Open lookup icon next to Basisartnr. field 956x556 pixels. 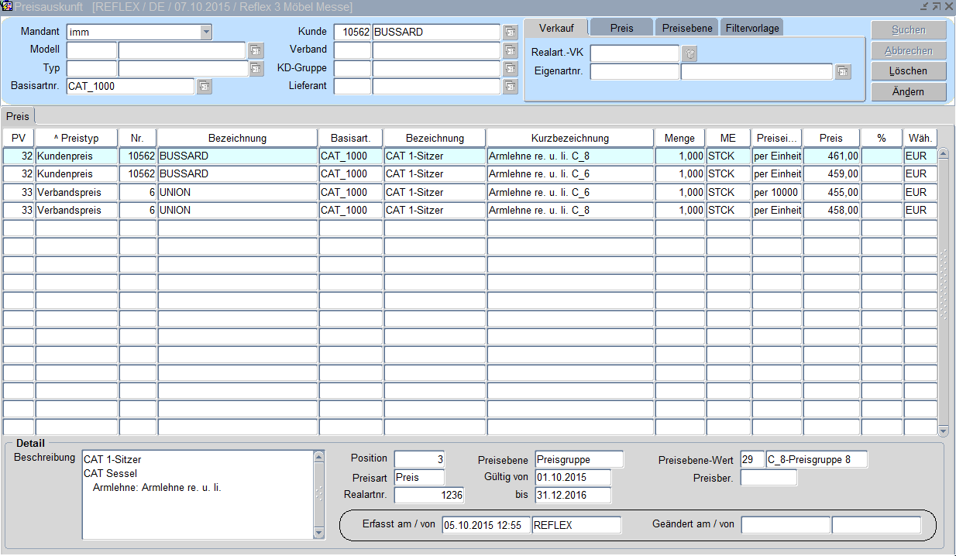tap(204, 86)
